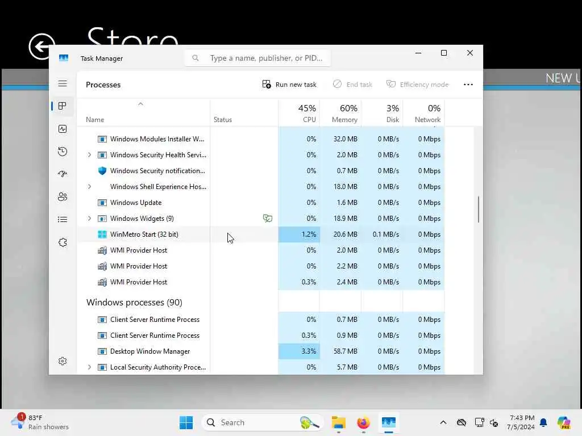Screen dimensions: 582x436
Task: Show hidden system tray icons chevron
Action: (x=443, y=422)
